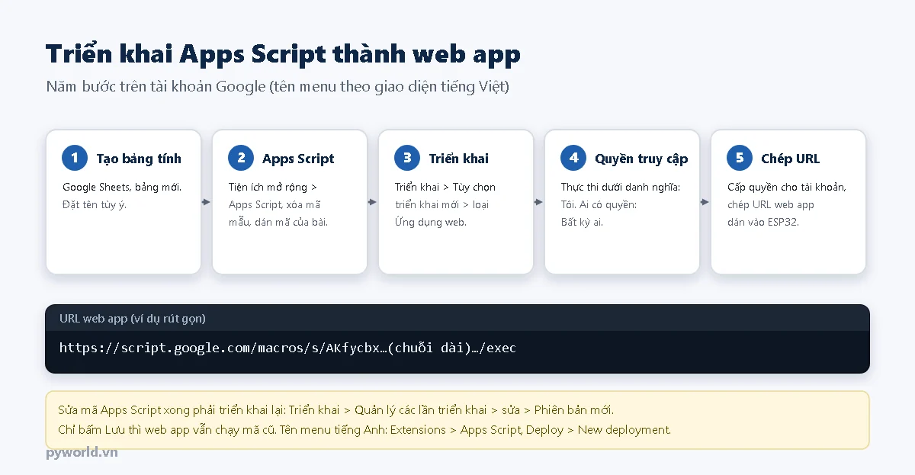Click the line 'Ứng dụng web.'
Viewport: 915px width, 475px height.
[x=431, y=222]
